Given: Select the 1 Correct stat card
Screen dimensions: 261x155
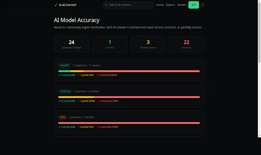Looking at the screenshot, I should pyautogui.click(x=110, y=44).
